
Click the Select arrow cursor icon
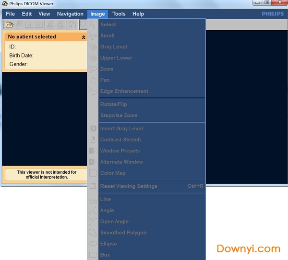pyautogui.click(x=93, y=25)
